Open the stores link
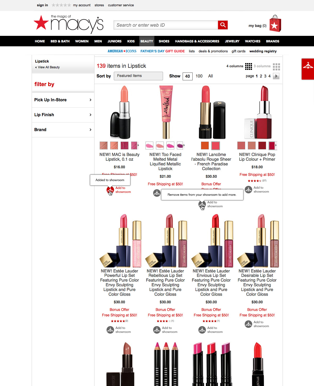This screenshot has width=314, height=386. tap(99, 5)
